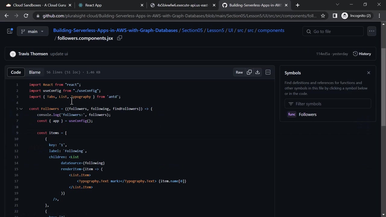This screenshot has width=386, height=217.
Task: Open the browser side panel
Action: tap(335, 16)
